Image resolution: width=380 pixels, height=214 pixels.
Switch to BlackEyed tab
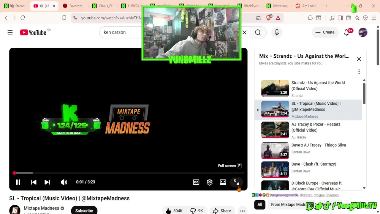[x=249, y=6]
